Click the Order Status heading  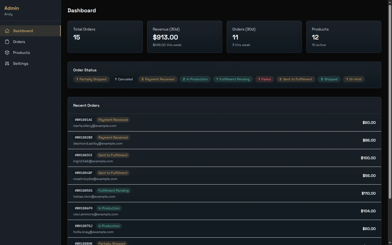[85, 70]
